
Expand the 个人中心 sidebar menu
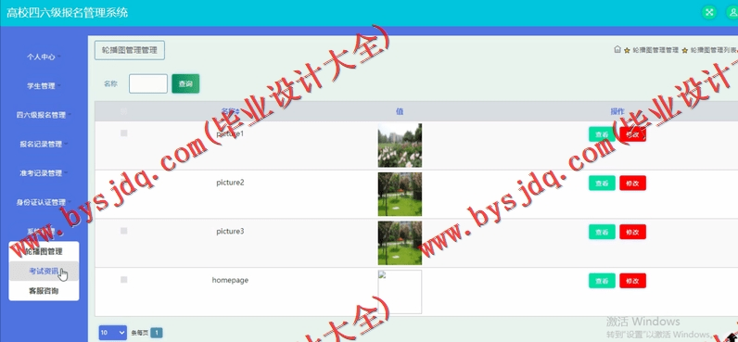(x=44, y=57)
